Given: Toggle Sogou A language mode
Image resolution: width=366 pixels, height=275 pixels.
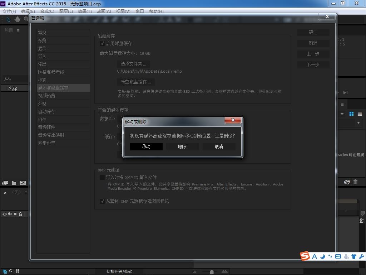Looking at the screenshot, I should tap(315, 256).
